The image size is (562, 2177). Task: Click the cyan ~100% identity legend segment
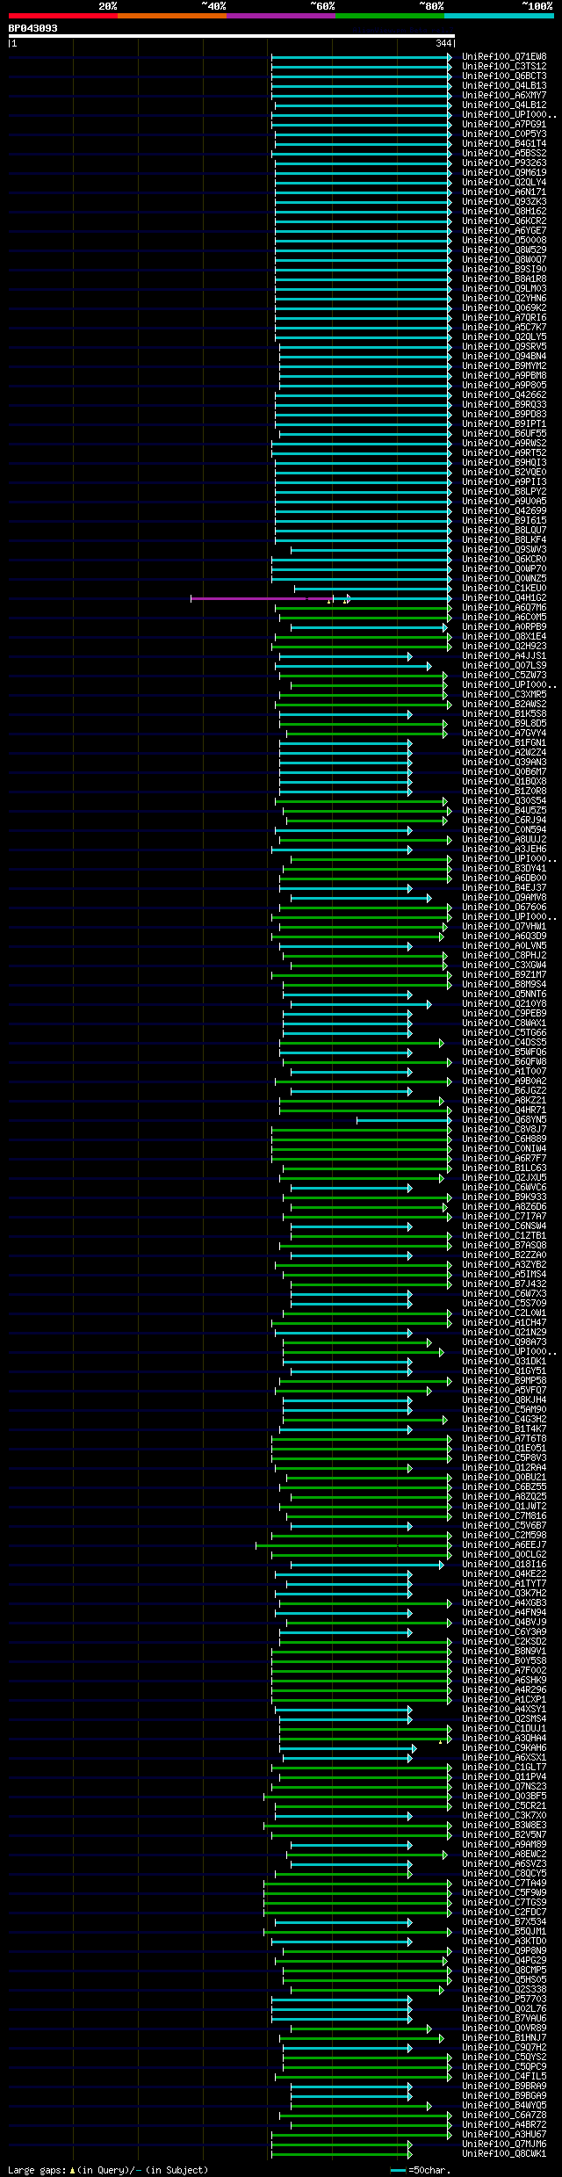click(x=499, y=16)
